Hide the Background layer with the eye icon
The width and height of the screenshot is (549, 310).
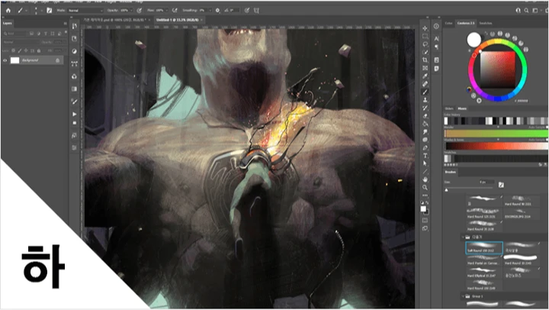tap(5, 60)
